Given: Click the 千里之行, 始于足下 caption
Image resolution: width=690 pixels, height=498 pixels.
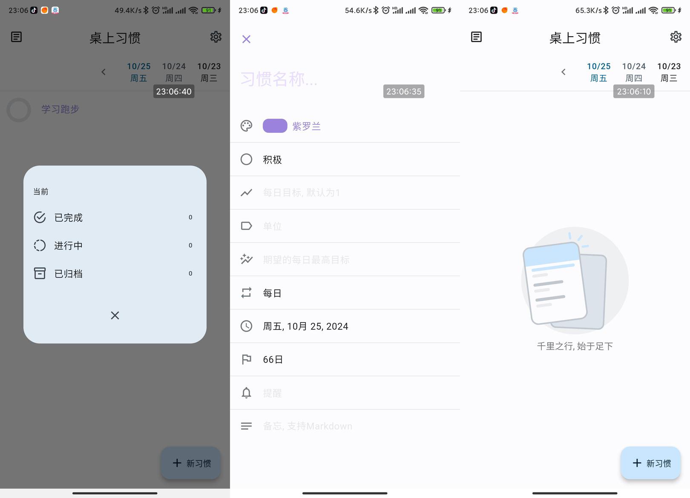Looking at the screenshot, I should pos(575,346).
